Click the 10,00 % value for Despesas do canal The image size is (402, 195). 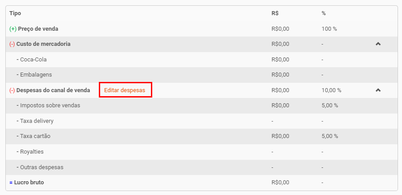click(x=331, y=90)
